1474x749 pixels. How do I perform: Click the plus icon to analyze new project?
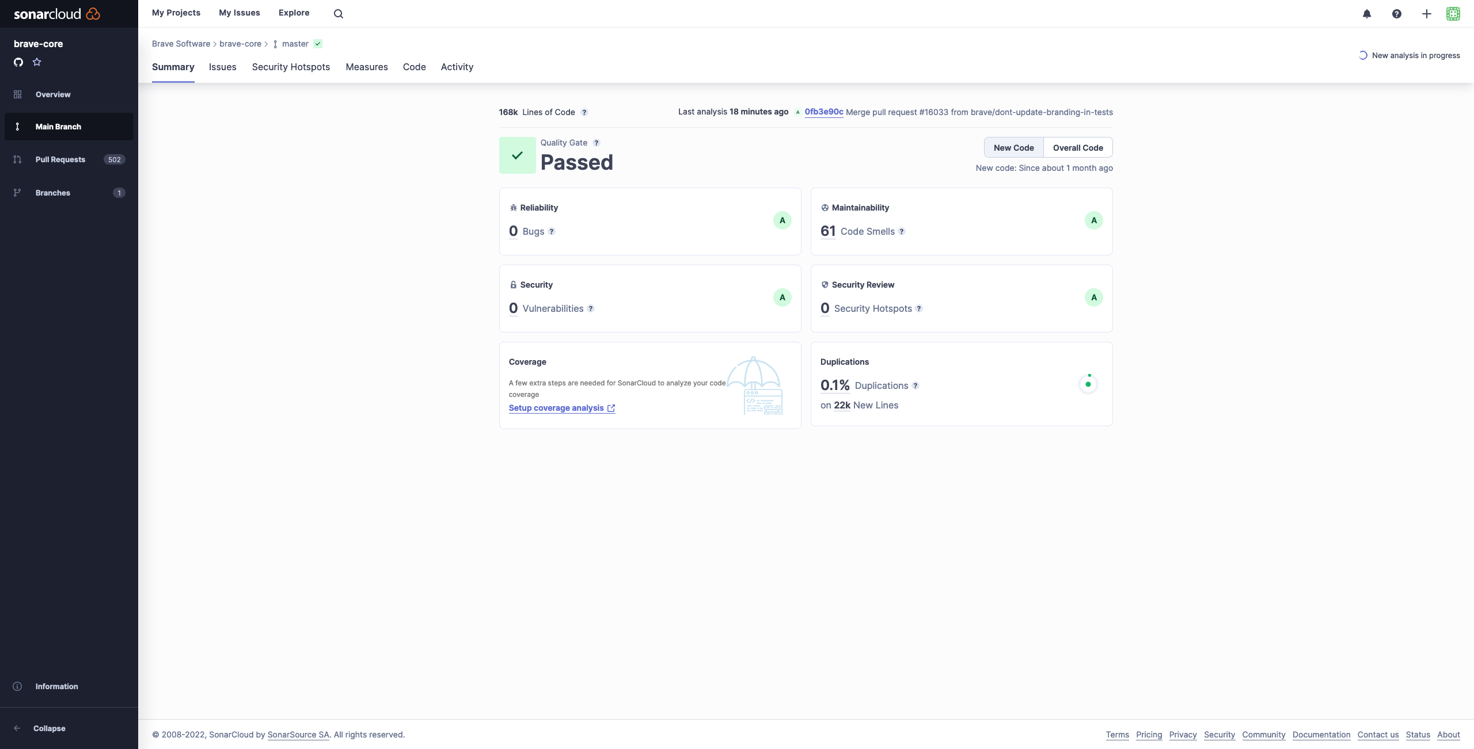(x=1426, y=13)
